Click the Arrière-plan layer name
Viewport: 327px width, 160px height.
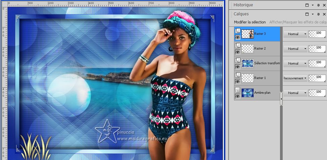(262, 93)
